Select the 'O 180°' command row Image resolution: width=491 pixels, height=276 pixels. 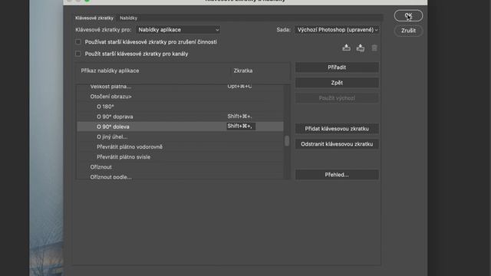180,107
